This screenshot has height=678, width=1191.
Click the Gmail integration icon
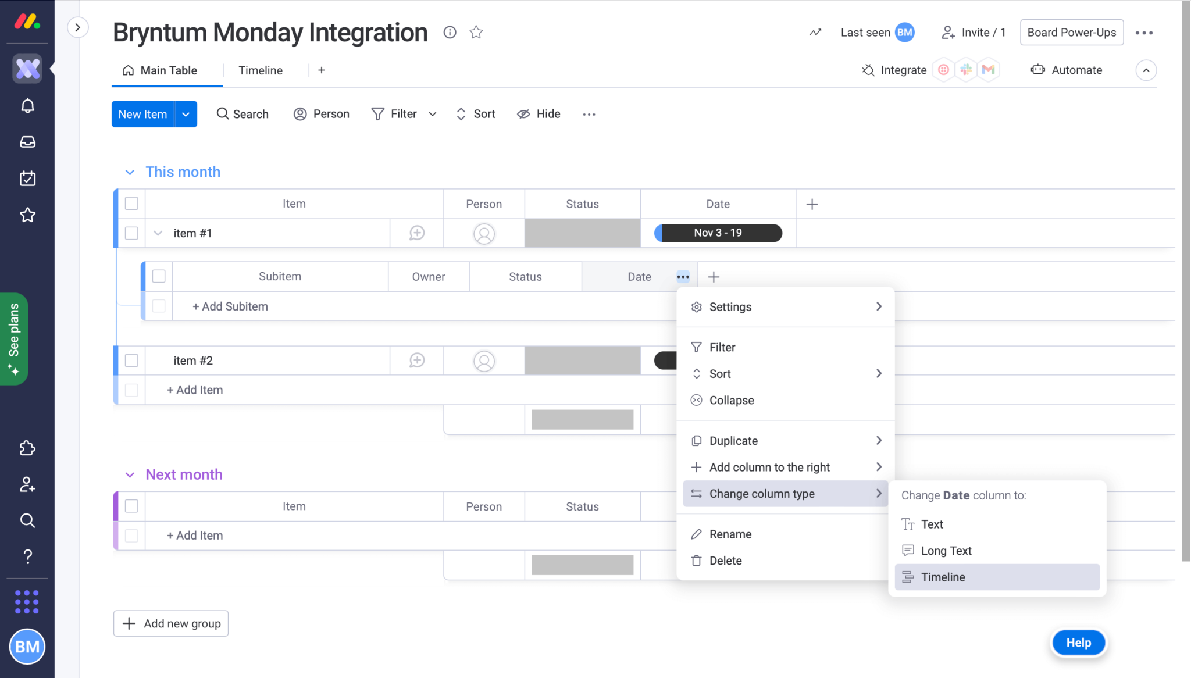[x=988, y=70]
